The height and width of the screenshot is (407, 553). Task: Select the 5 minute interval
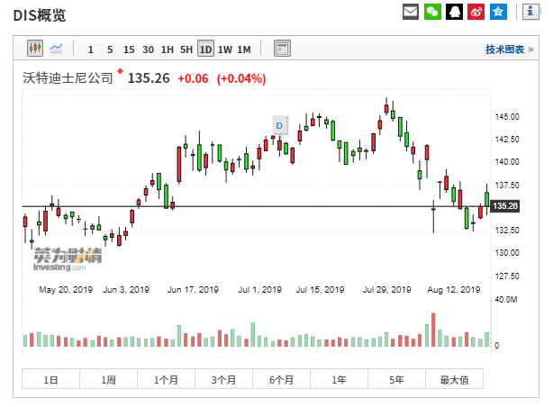110,50
